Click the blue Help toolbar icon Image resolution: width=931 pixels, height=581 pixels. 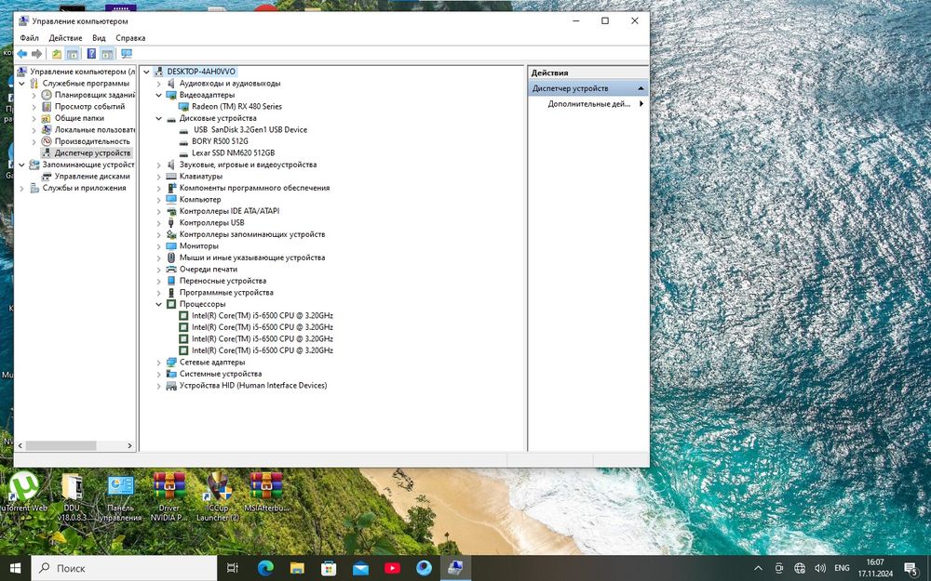(x=91, y=54)
